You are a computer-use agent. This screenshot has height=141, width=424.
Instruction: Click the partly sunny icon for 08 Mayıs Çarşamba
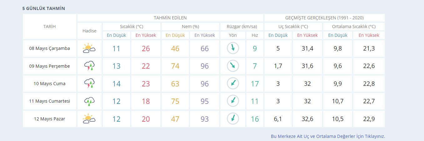[89, 48]
